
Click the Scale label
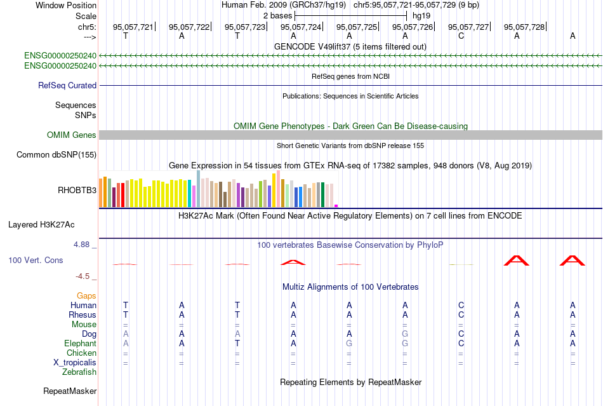tap(86, 16)
